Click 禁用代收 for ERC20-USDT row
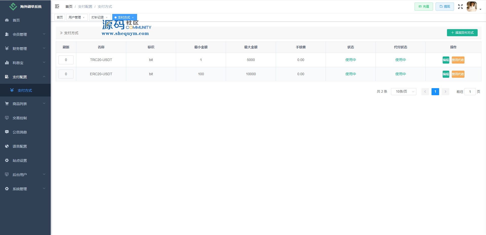 point(458,74)
